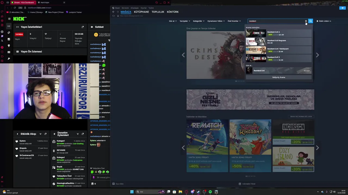Open the trophy icon in Kick sidebar

click(9, 46)
